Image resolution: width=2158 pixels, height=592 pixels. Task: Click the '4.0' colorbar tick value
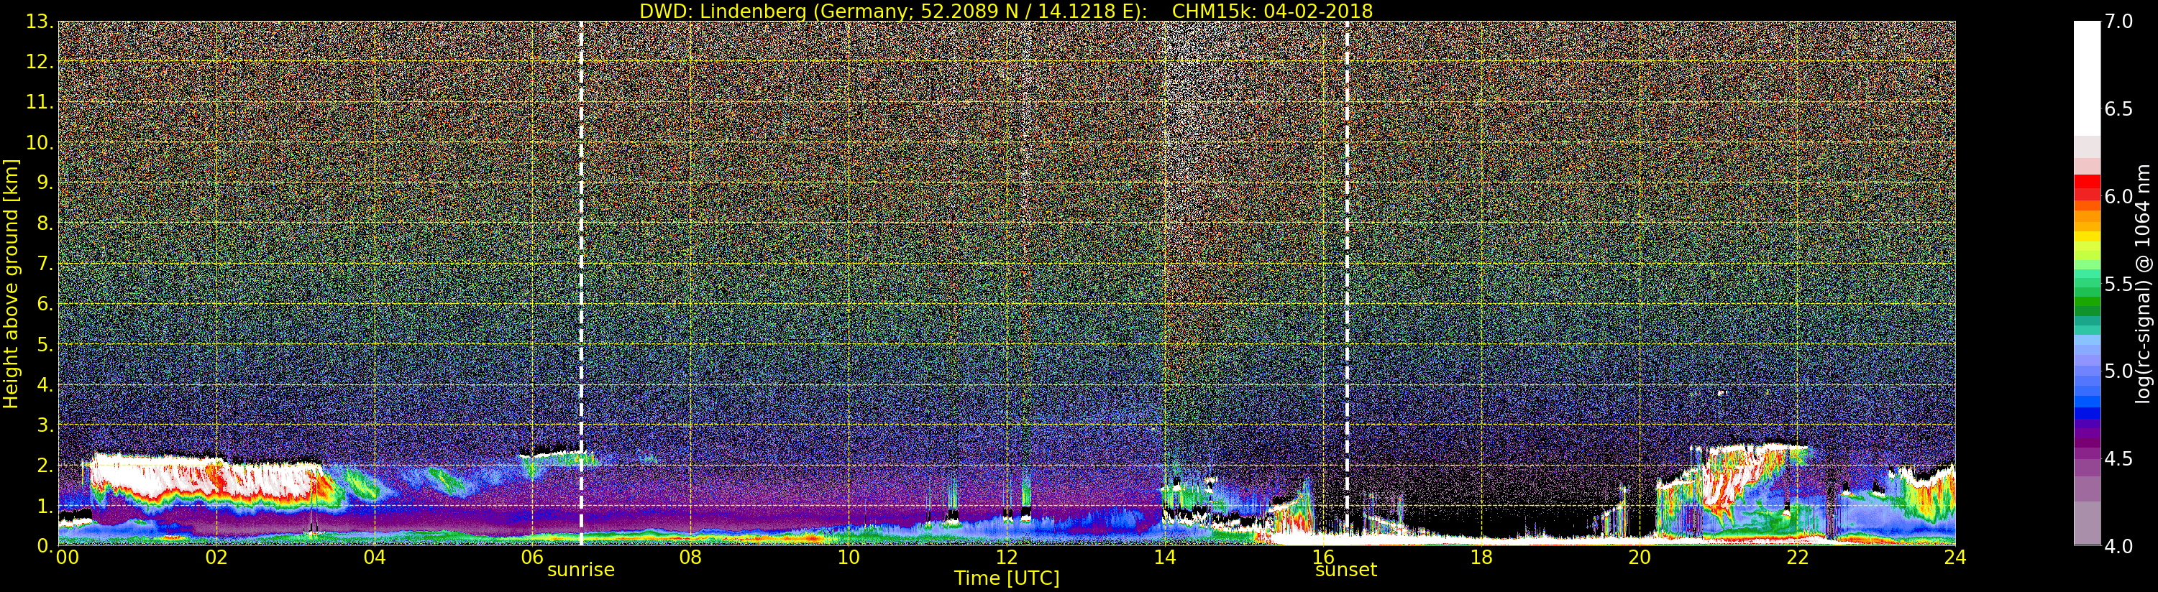pyautogui.click(x=2118, y=546)
